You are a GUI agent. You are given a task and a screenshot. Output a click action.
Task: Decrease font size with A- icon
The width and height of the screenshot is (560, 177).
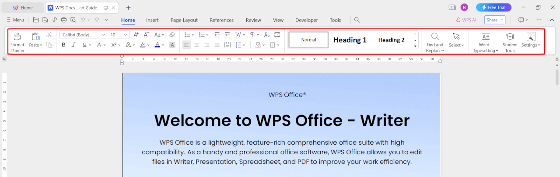pos(147,35)
